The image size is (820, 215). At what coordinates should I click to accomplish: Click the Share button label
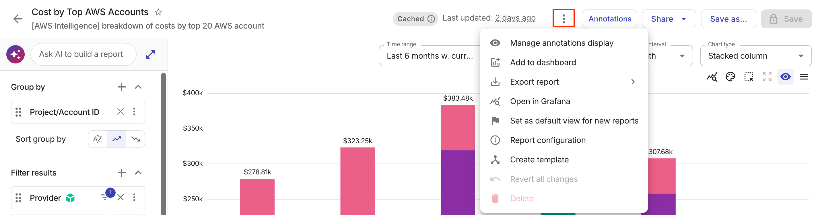coord(662,19)
